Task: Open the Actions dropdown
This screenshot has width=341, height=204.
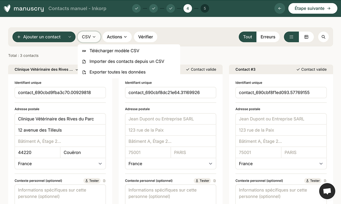Action: [x=117, y=37]
